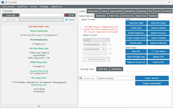The width and height of the screenshot is (173, 108).
Task: Select the Xiaomi brand tab
Action: click(82, 11)
